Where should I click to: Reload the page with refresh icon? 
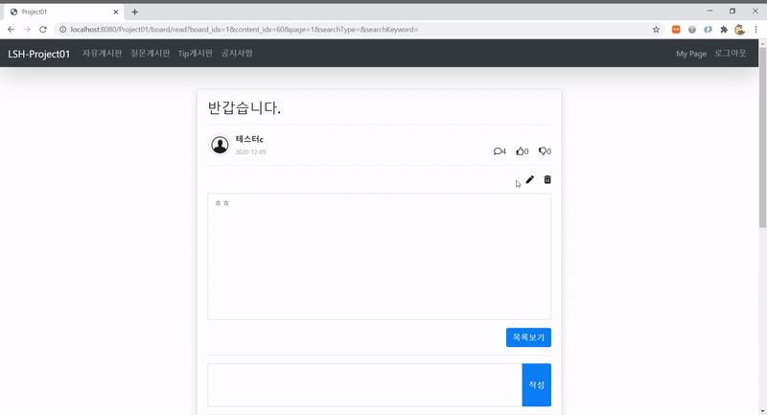coord(43,30)
